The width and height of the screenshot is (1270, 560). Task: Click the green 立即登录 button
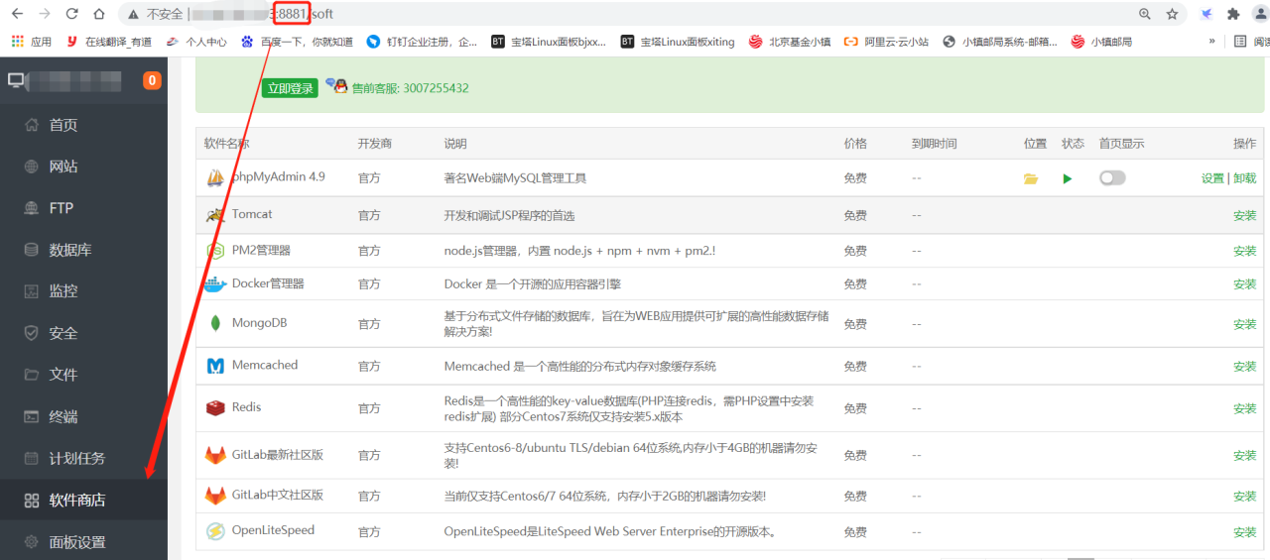click(x=290, y=88)
